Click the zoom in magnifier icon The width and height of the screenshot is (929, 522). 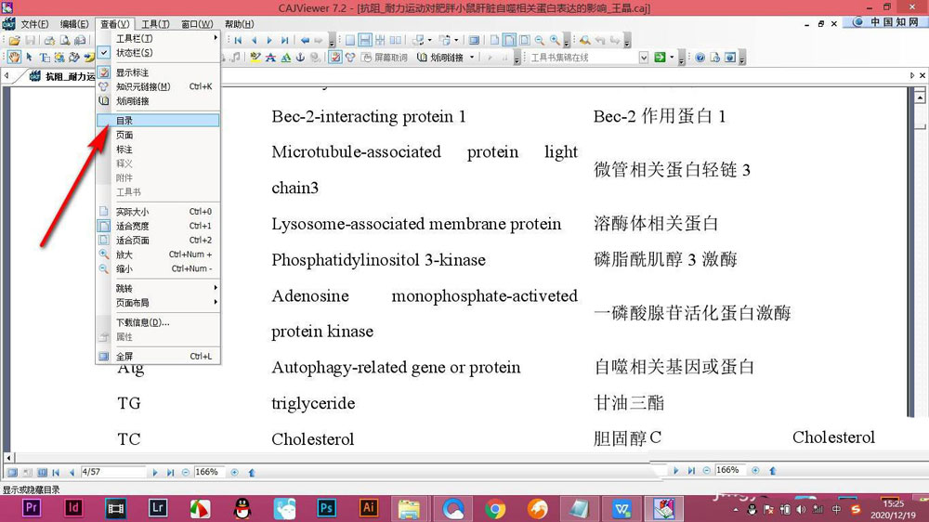point(556,40)
